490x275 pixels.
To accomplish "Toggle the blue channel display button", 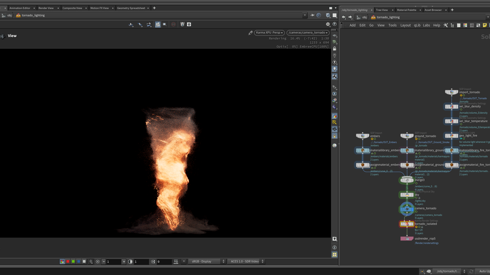I will click(x=78, y=261).
